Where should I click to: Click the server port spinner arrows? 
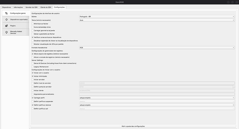234,87
